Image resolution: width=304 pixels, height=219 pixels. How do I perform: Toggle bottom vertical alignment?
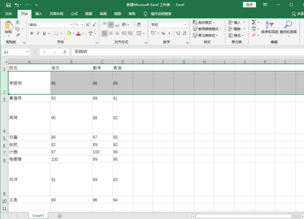pyautogui.click(x=117, y=25)
